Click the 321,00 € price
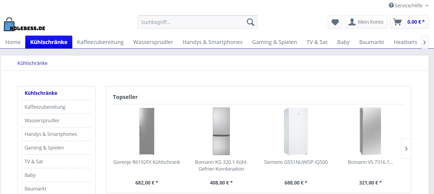The image size is (434, 194). point(370,183)
